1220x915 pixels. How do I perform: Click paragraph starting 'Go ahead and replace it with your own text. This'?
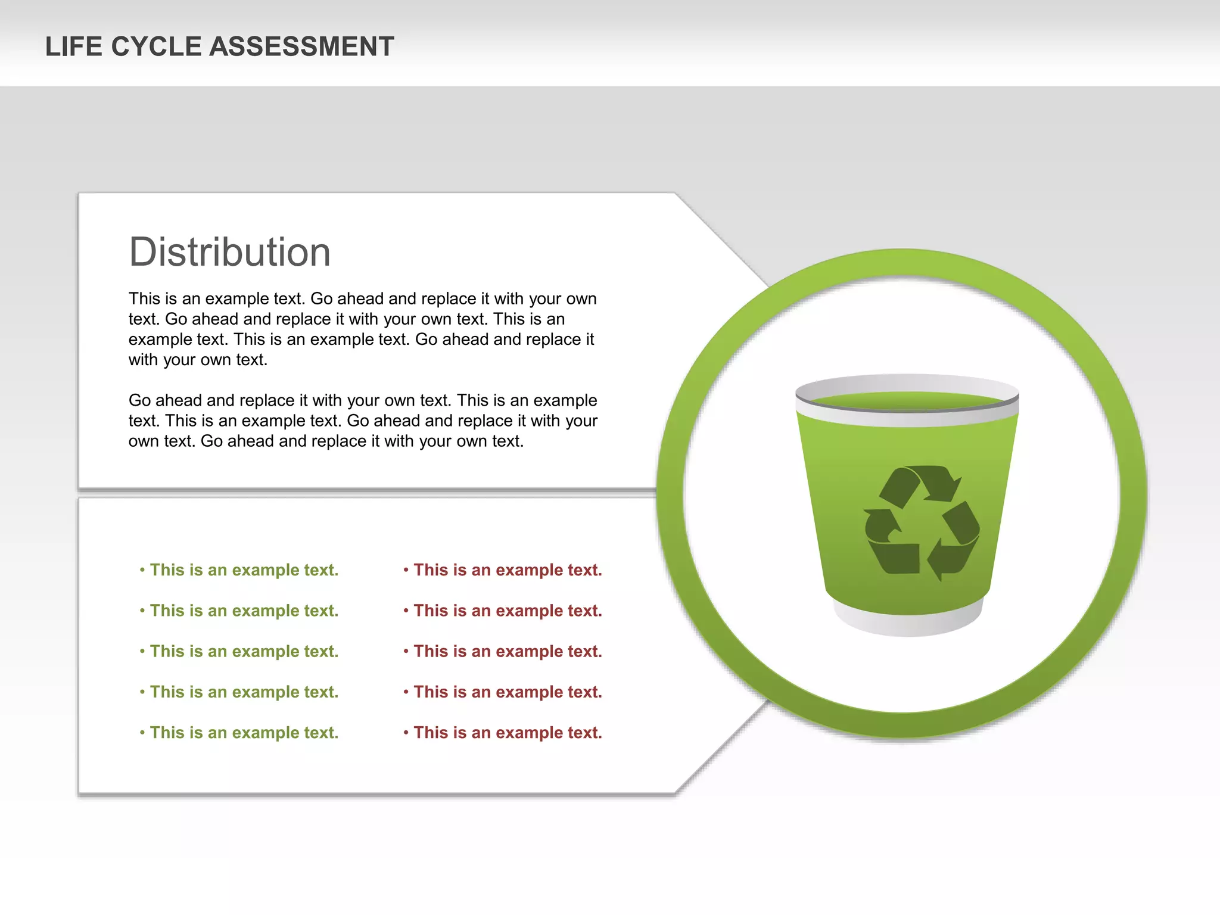(x=363, y=421)
